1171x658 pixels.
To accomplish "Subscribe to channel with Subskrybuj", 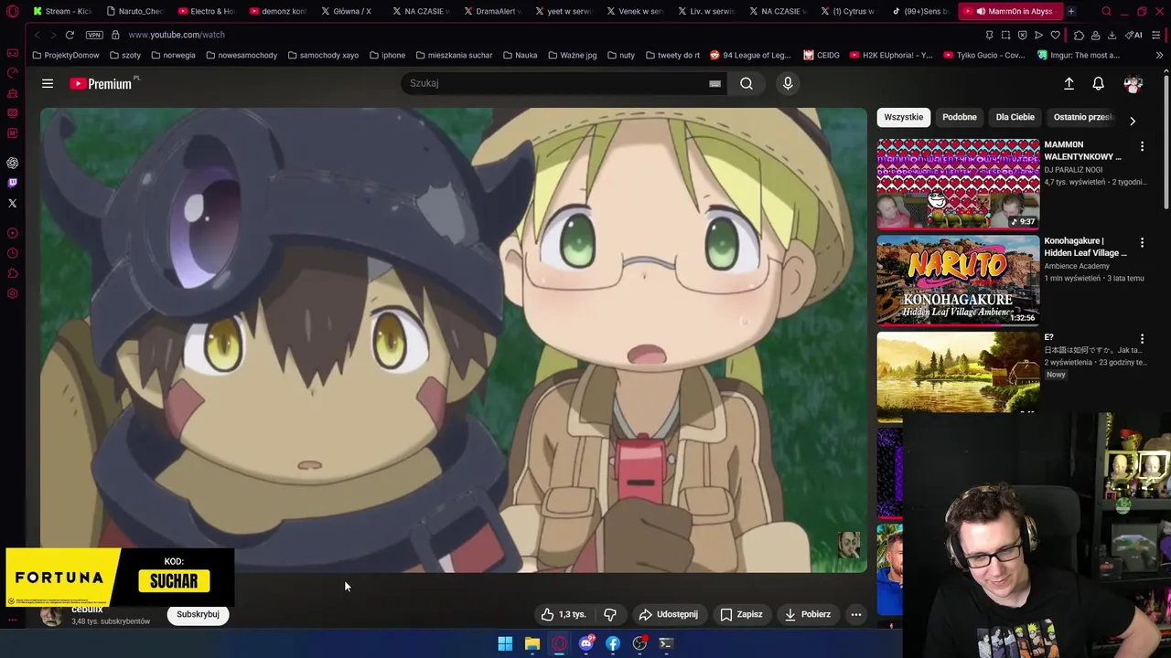I will click(198, 614).
